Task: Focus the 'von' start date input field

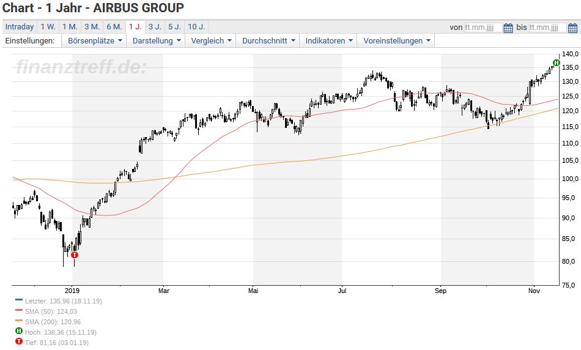Action: (x=483, y=28)
